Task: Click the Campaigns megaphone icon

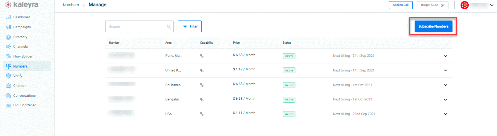Action: (8, 27)
